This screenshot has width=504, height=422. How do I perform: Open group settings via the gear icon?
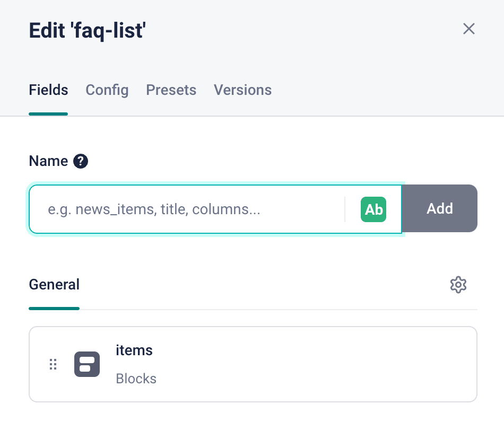coord(458,285)
